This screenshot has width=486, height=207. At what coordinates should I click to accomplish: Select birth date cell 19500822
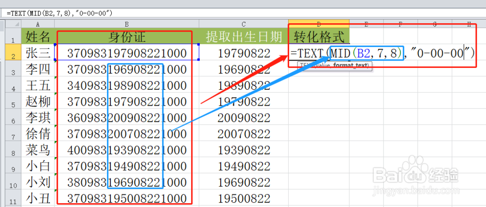click(x=243, y=198)
